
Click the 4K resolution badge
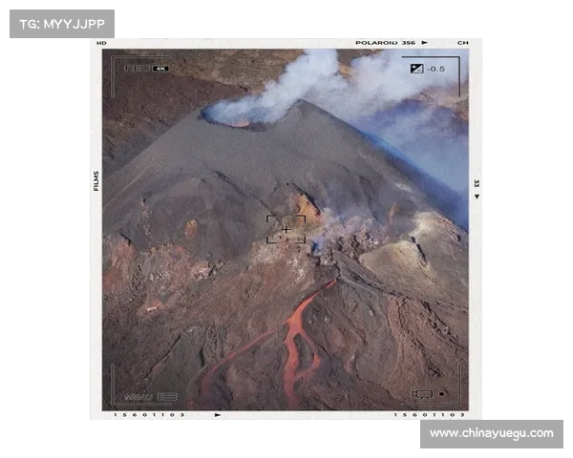pos(160,69)
